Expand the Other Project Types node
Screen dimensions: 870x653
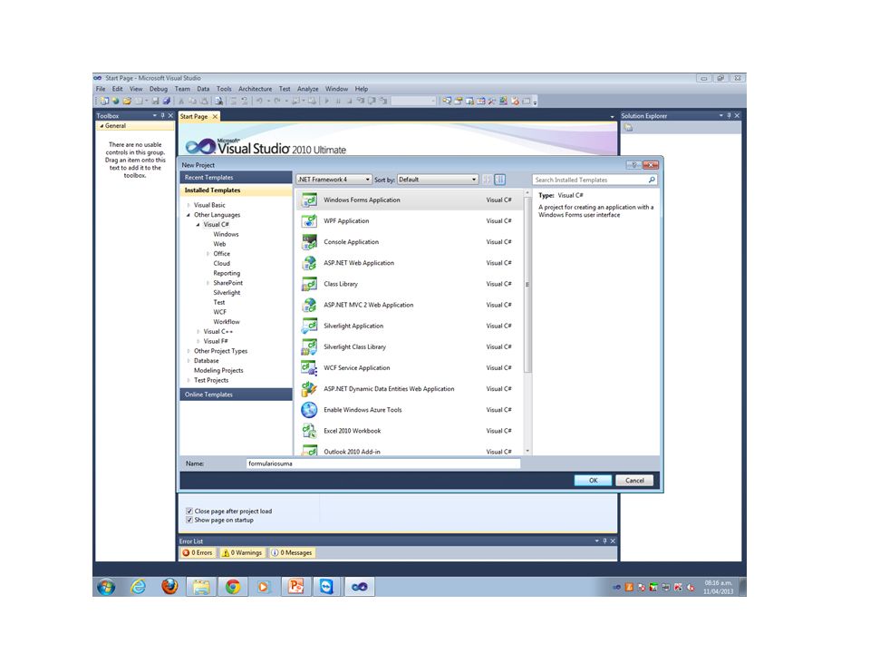(x=188, y=351)
